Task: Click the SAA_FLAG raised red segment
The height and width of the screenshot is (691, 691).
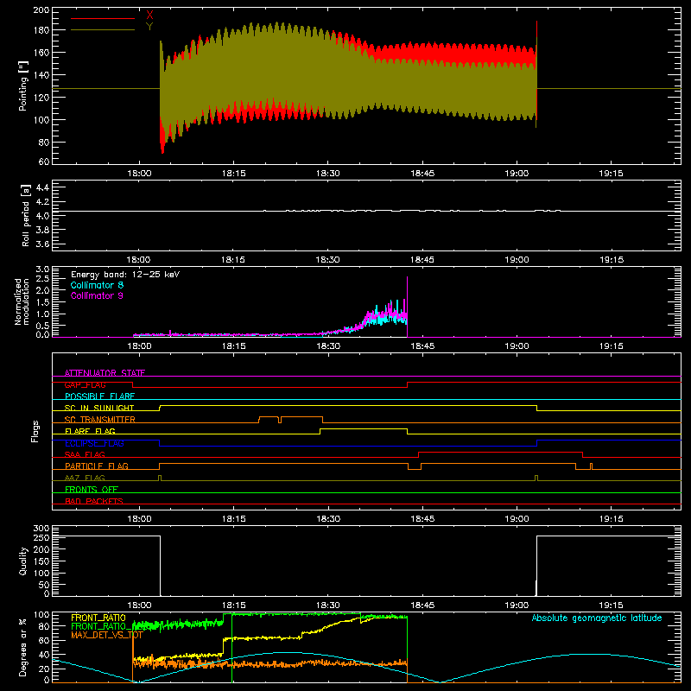Action: pyautogui.click(x=501, y=452)
